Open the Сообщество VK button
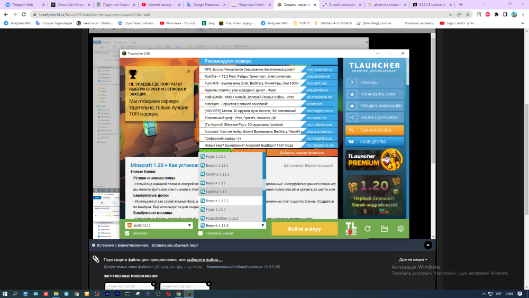 (375, 142)
